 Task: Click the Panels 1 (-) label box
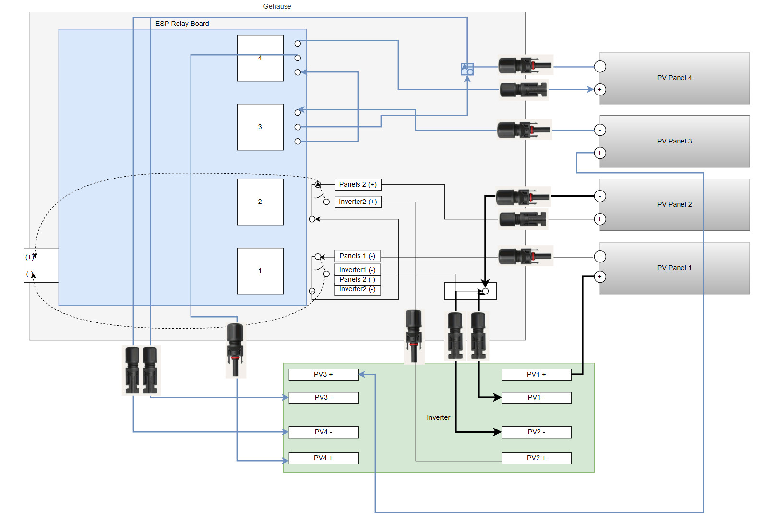(x=357, y=256)
